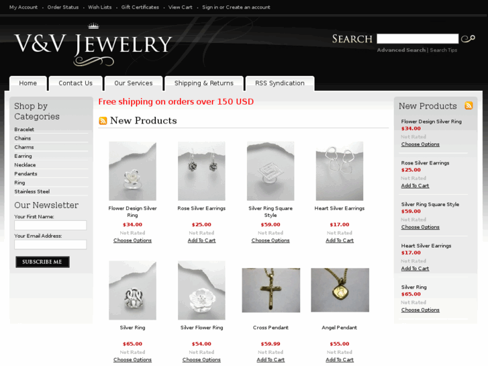Open the Silver Flower Ring image
488x366 pixels.
201,290
